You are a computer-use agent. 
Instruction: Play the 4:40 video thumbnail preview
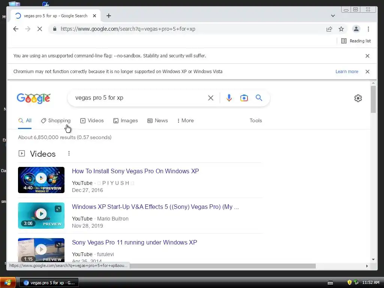[x=41, y=180]
